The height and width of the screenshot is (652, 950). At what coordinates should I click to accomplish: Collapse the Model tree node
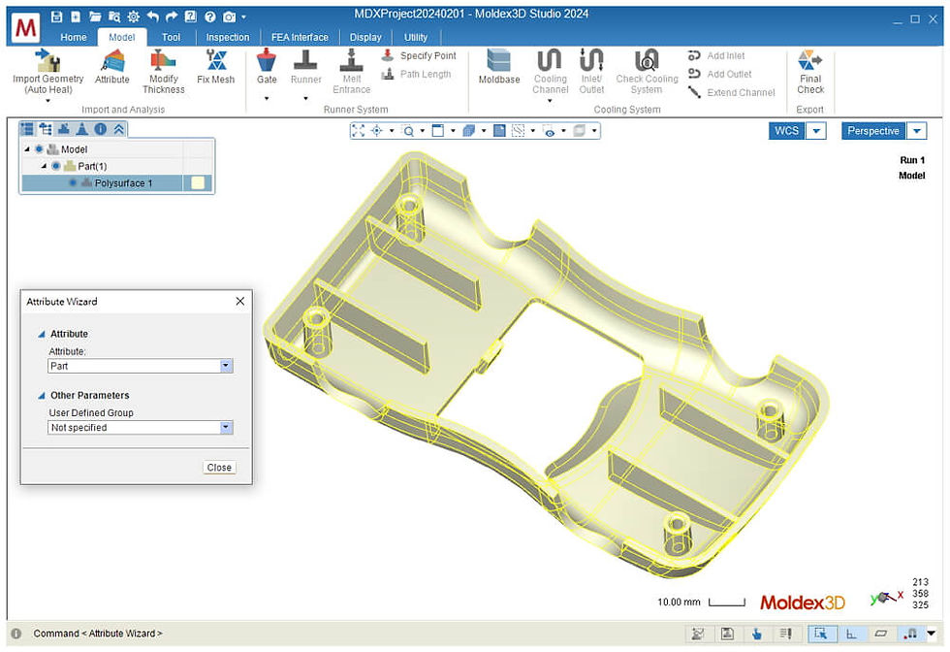pos(27,149)
